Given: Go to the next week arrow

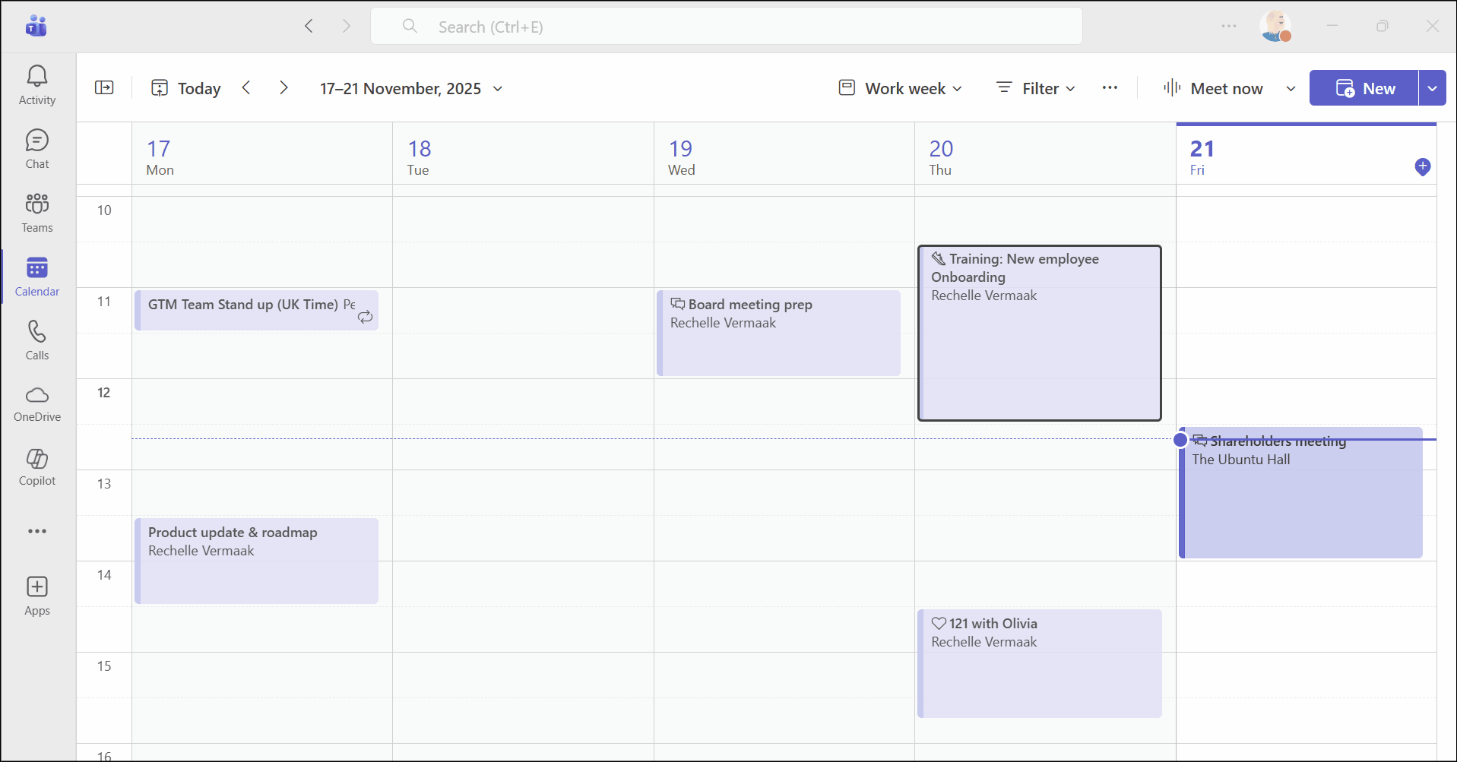Looking at the screenshot, I should pyautogui.click(x=283, y=88).
